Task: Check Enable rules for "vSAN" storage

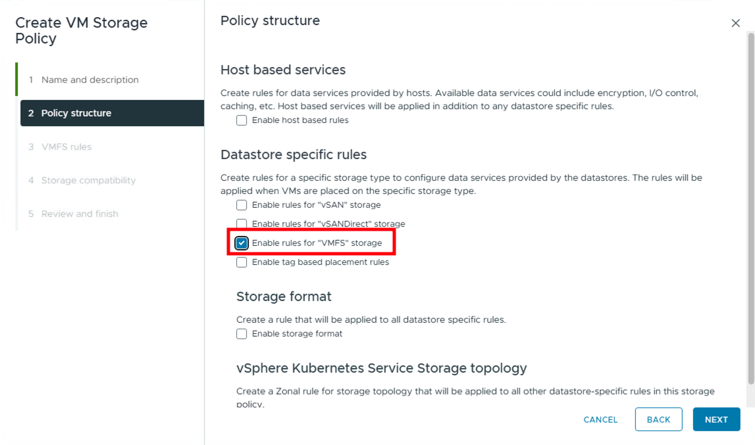Action: click(242, 205)
